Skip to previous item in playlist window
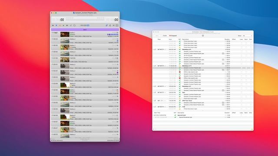Viewport: 278px width, 156px height. coord(53,26)
